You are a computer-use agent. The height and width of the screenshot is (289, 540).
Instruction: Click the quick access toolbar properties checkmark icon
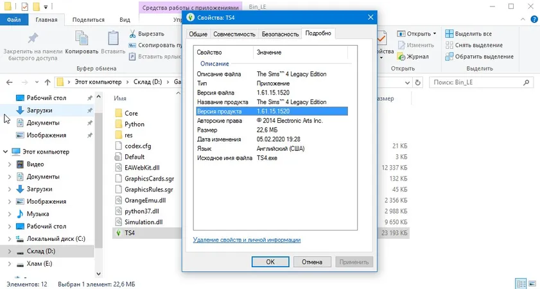pyautogui.click(x=25, y=6)
